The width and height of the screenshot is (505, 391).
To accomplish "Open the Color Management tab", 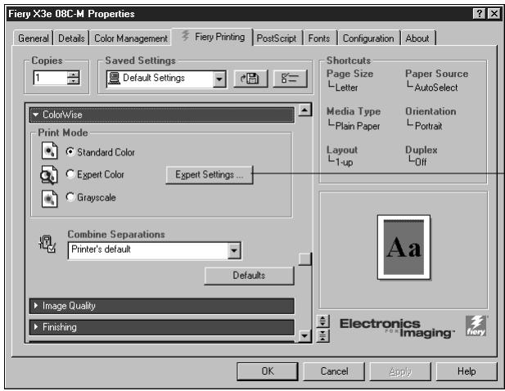I will pos(130,38).
